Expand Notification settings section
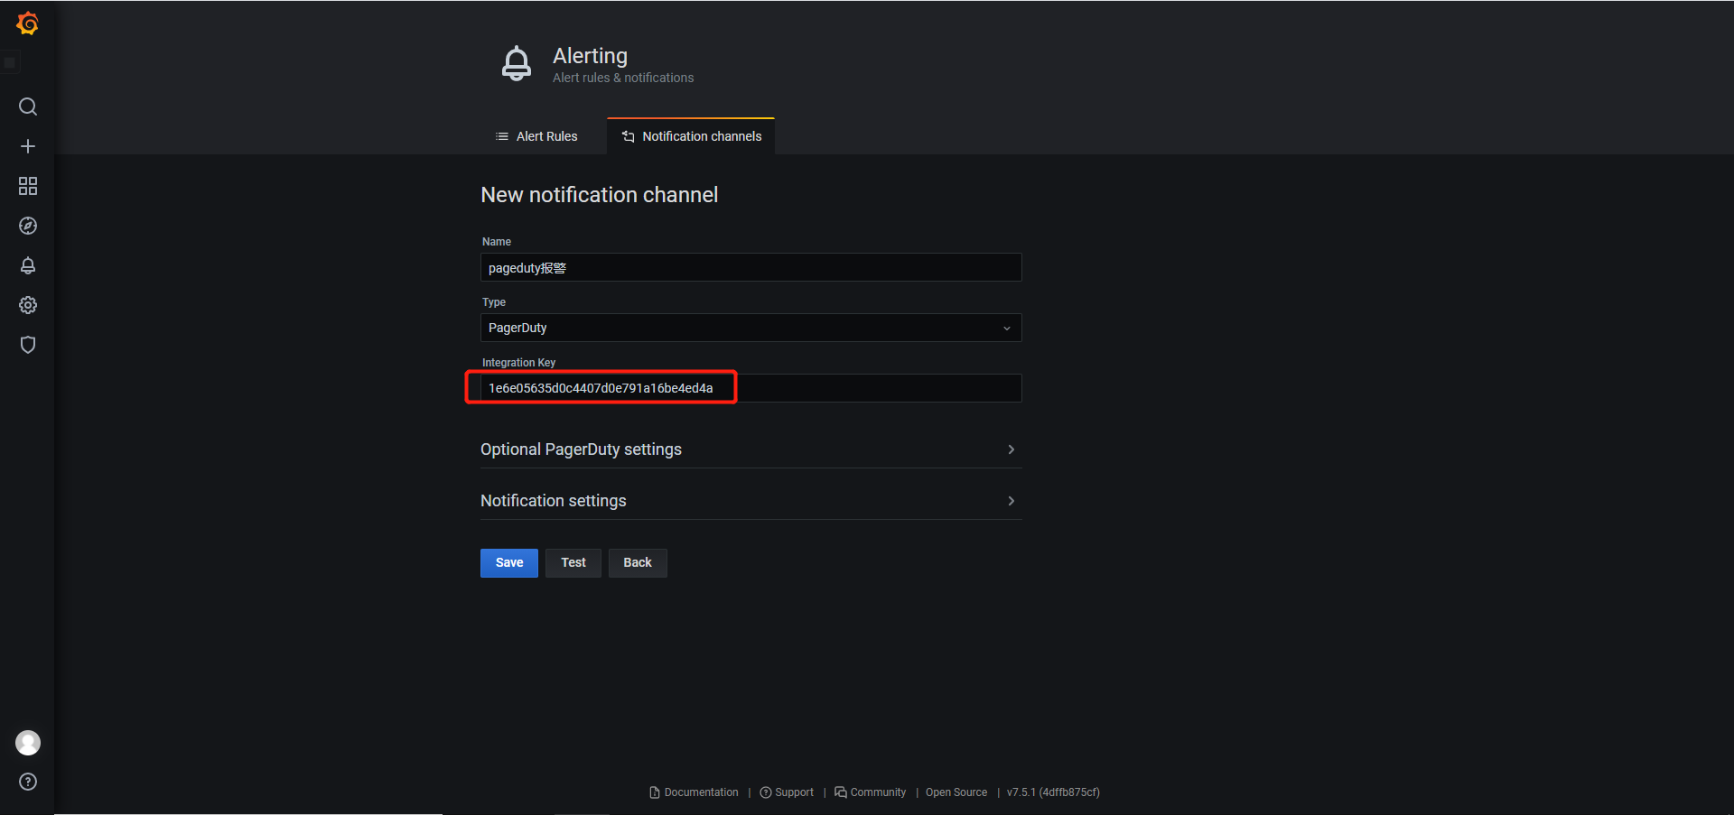Image resolution: width=1734 pixels, height=815 pixels. pos(751,501)
